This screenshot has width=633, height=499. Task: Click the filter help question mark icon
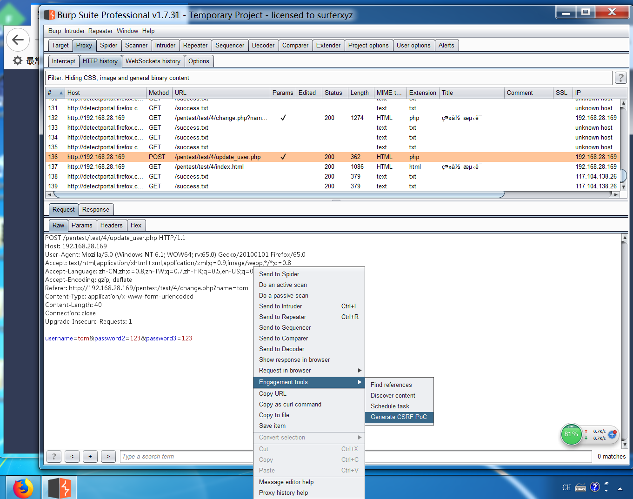point(620,78)
